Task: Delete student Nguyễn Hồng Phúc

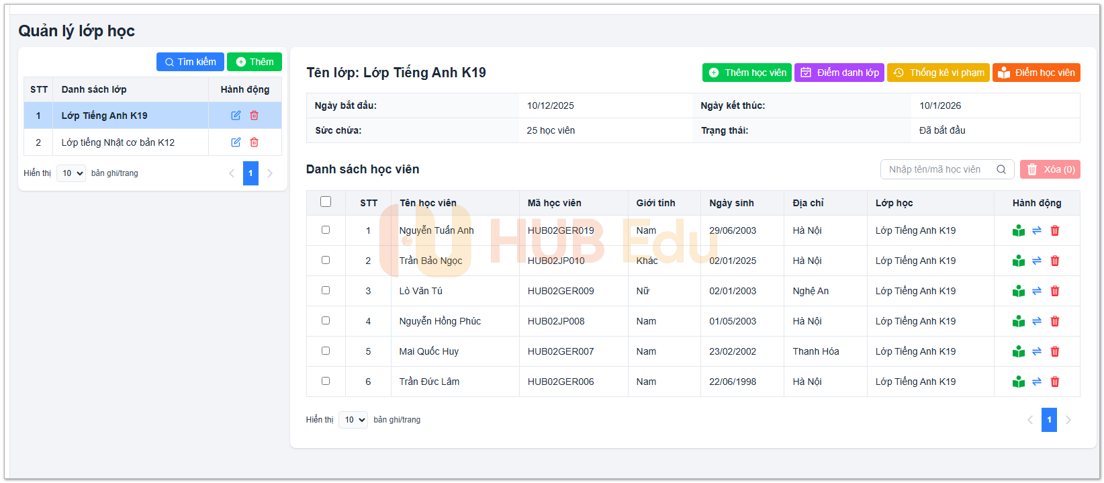Action: [x=1055, y=321]
